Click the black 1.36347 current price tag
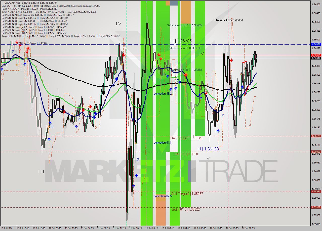The height and width of the screenshot is (231, 322). tap(316, 58)
